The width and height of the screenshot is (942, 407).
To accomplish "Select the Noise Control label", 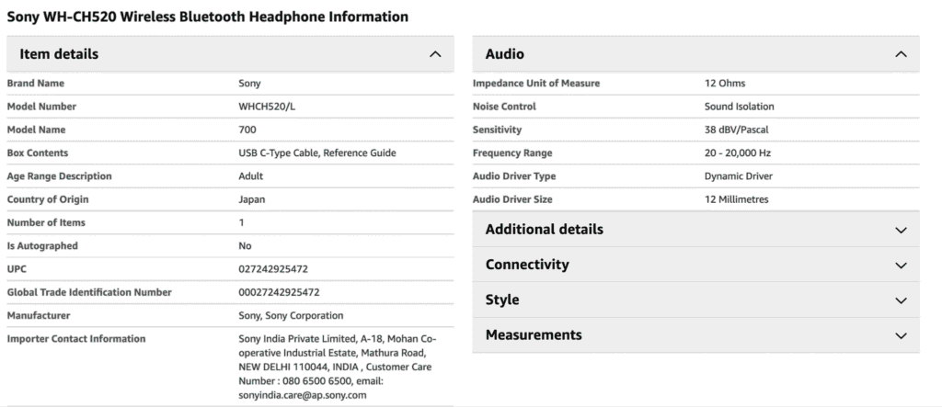I will (504, 107).
